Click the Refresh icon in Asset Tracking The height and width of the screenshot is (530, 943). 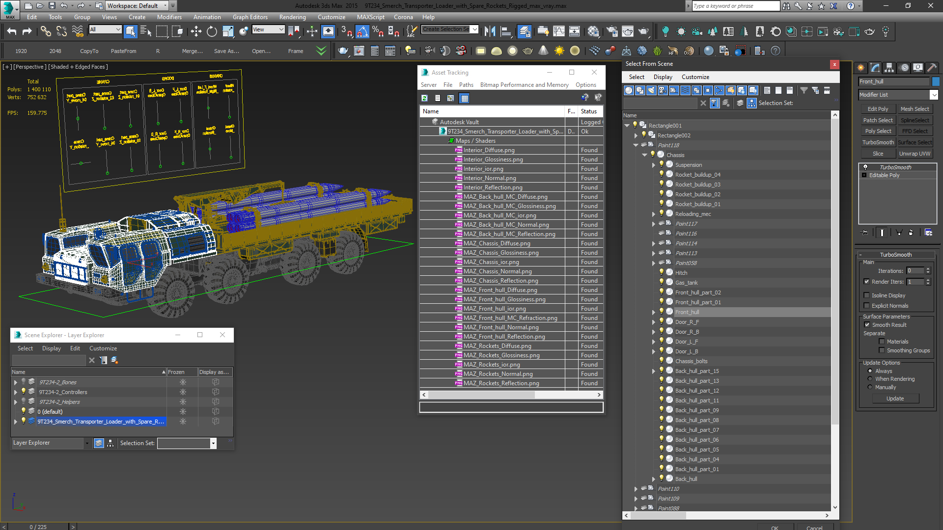pos(424,98)
